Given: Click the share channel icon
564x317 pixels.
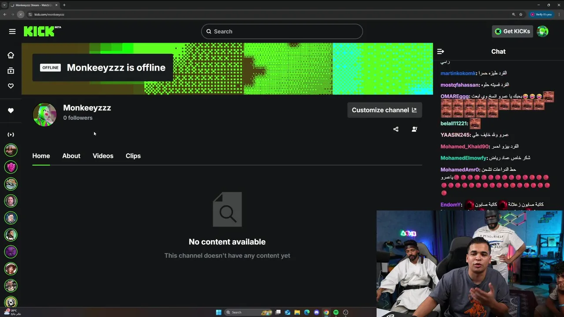Looking at the screenshot, I should (x=396, y=129).
